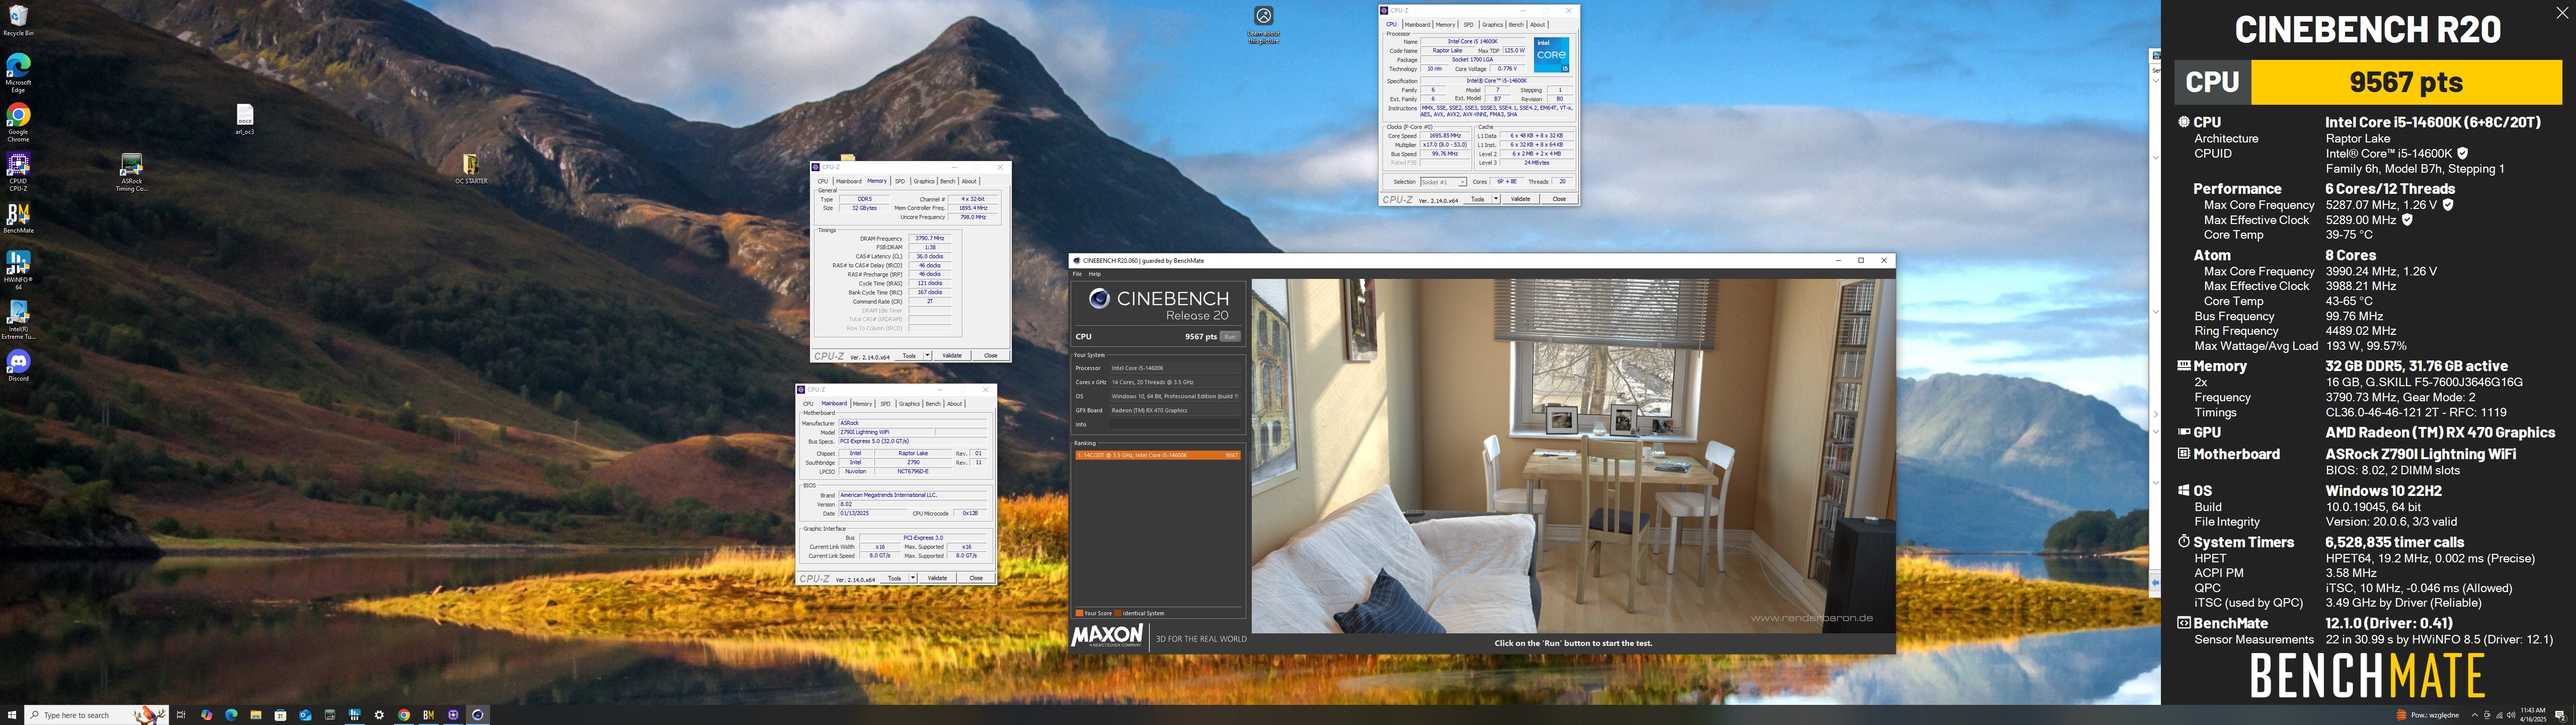Screen dimensions: 2576x725
Task: Show hidden system tray icons
Action: point(2474,715)
